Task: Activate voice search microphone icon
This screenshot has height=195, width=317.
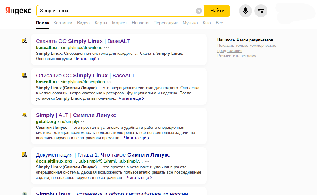Action: [245, 11]
